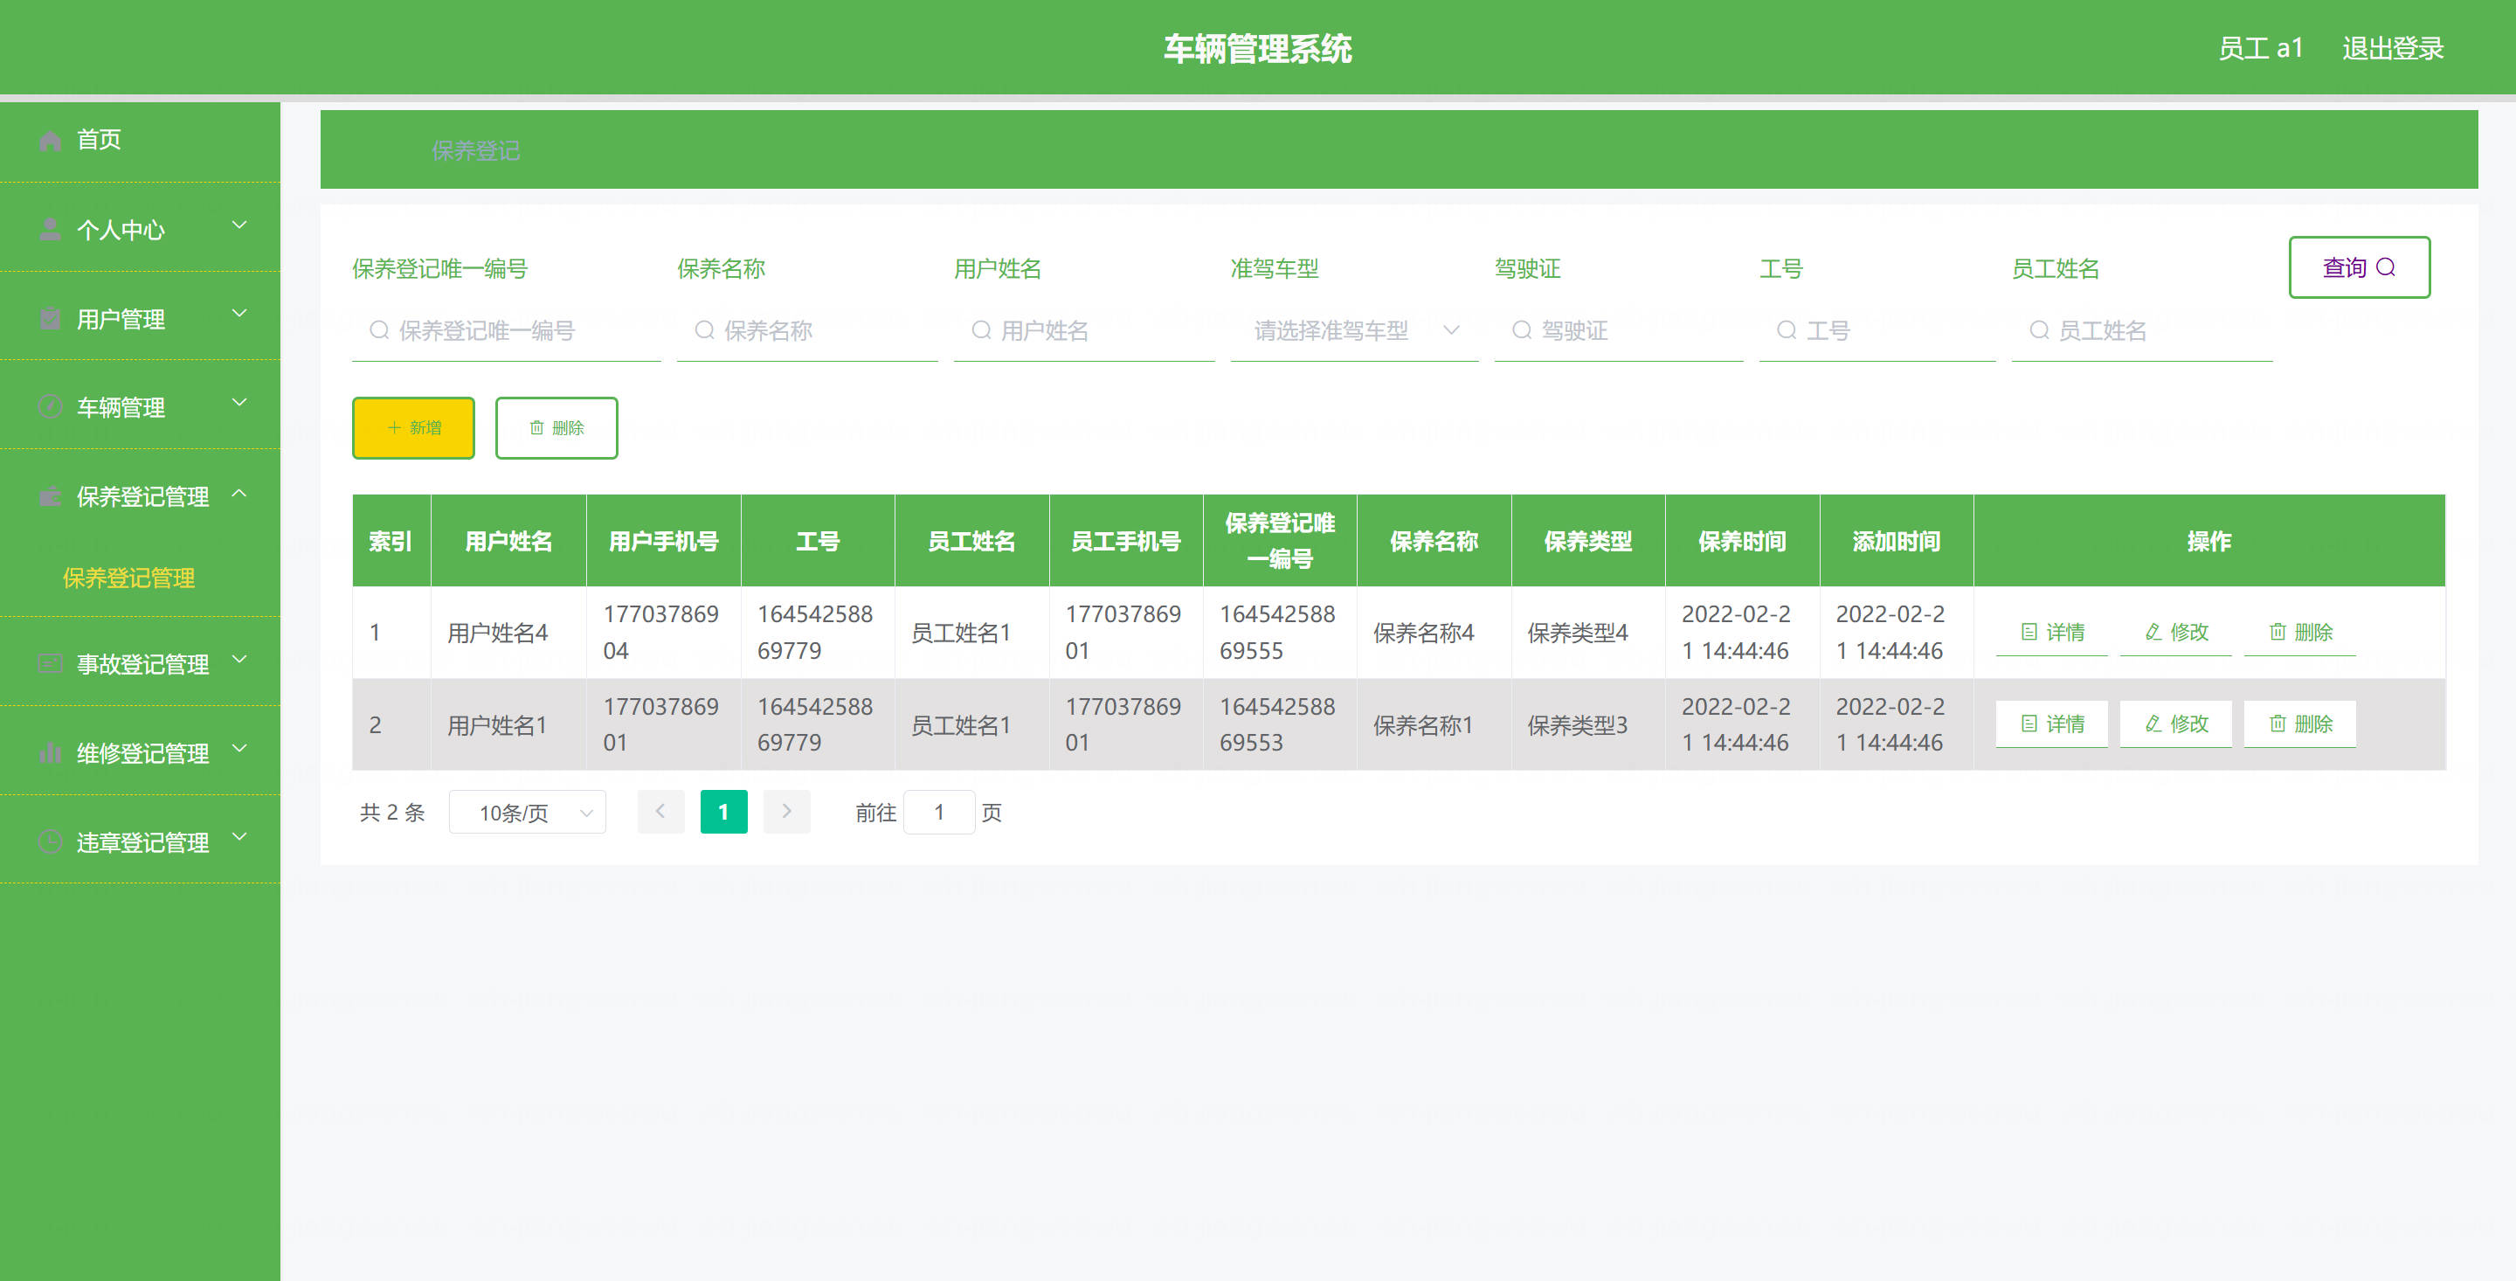This screenshot has width=2516, height=1281.
Task: Click the trash 删除 icon in the second row
Action: click(x=2278, y=724)
